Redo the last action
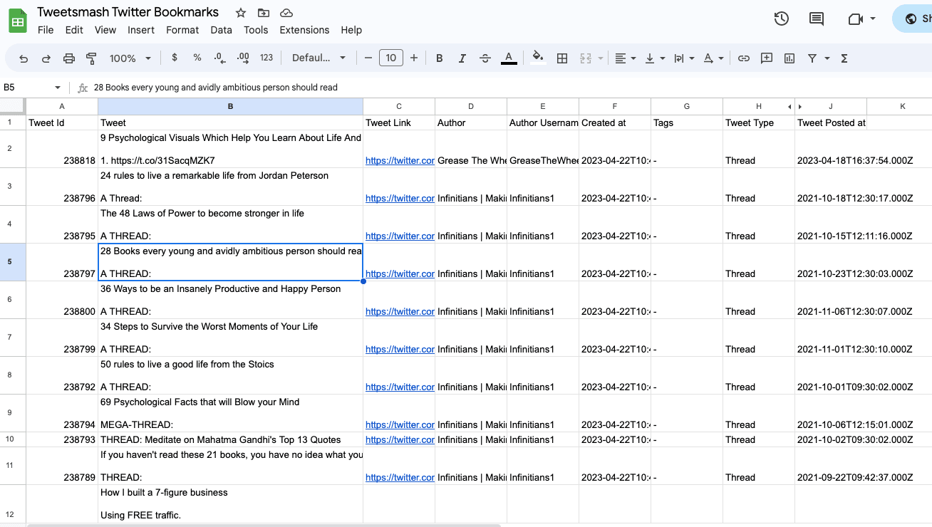This screenshot has height=527, width=932. click(46, 58)
